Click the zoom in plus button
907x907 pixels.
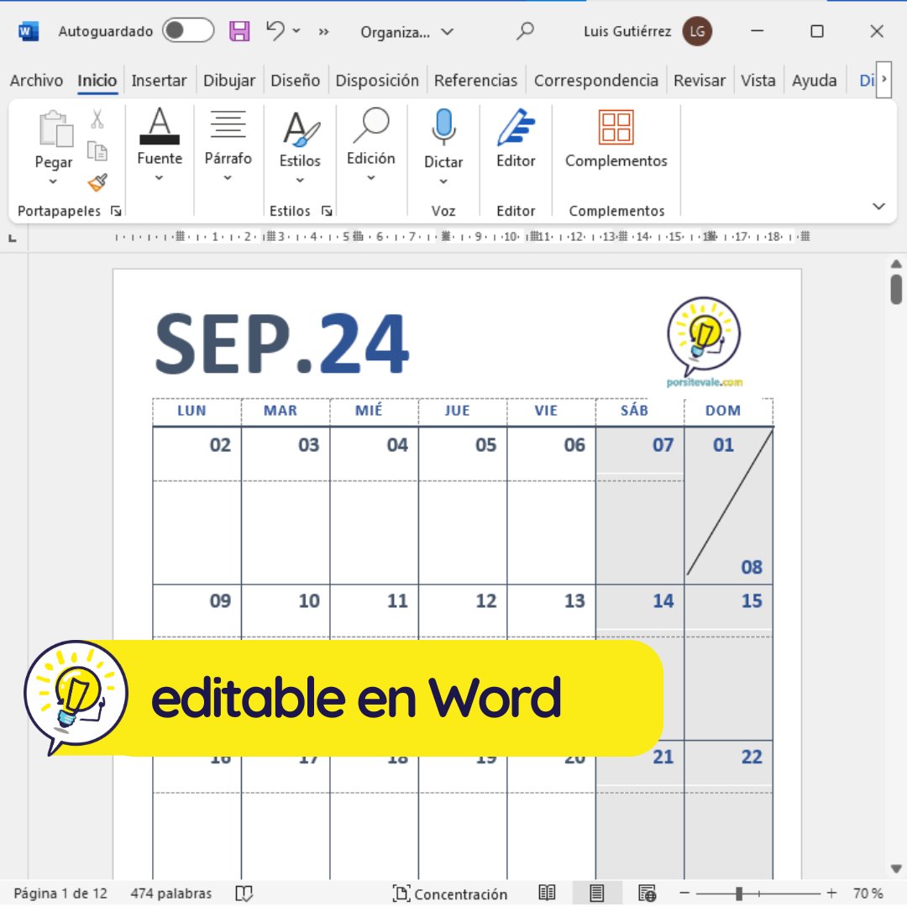pos(831,894)
